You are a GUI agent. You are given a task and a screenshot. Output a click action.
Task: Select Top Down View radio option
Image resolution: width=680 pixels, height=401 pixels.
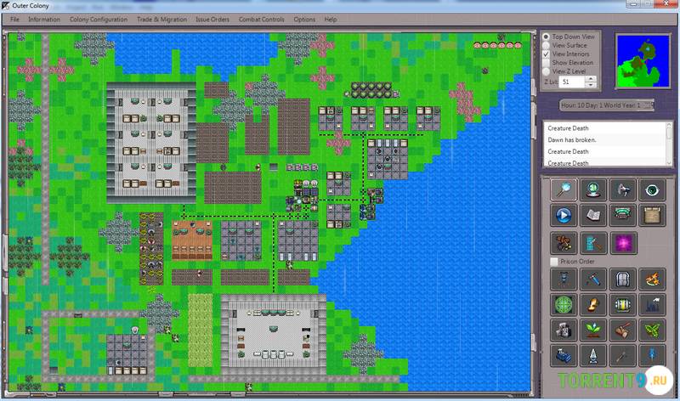(x=546, y=37)
